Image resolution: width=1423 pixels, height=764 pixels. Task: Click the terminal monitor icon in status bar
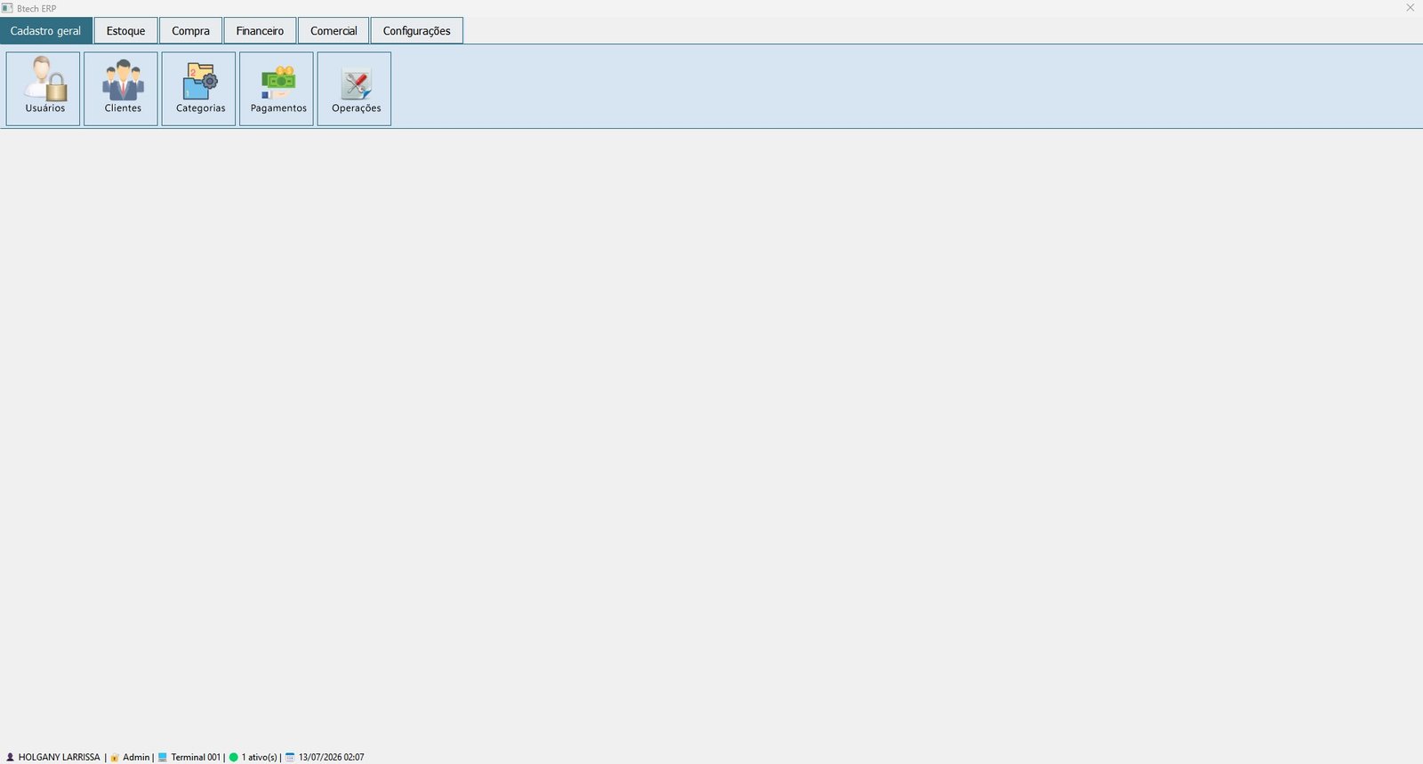[163, 758]
